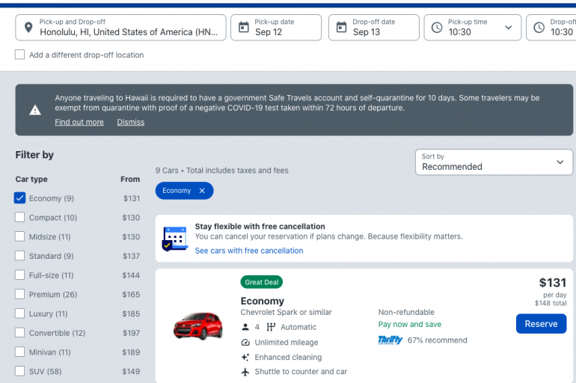This screenshot has height=383, width=576.
Task: Remove the Economy filter chip using its X
Action: [x=202, y=191]
